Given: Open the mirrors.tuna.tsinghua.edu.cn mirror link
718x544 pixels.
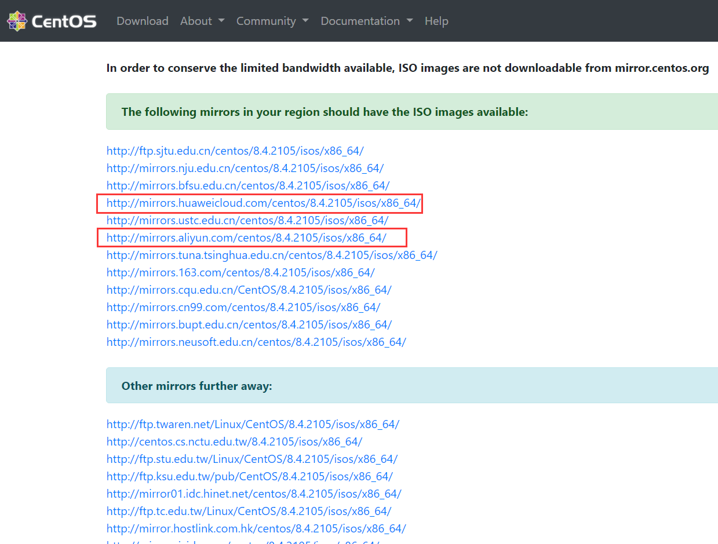Looking at the screenshot, I should pyautogui.click(x=272, y=255).
